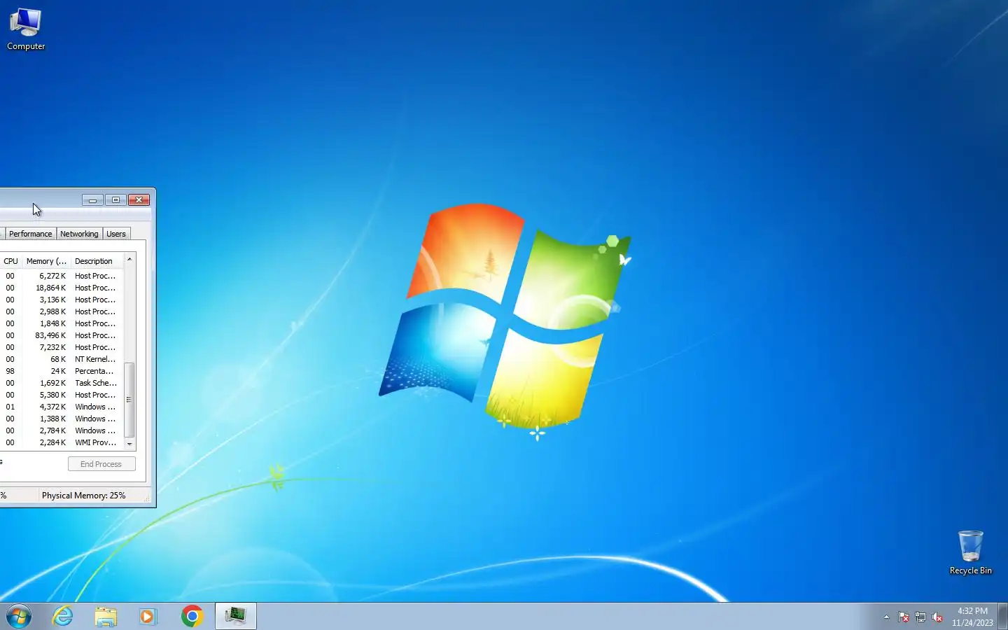Select the WMI Prov... process row
Image resolution: width=1008 pixels, height=630 pixels.
coord(62,442)
